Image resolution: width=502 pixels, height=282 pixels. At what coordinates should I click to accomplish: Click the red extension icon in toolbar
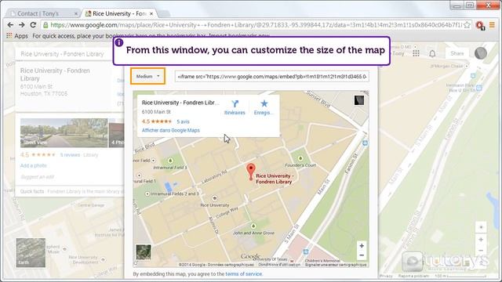click(x=480, y=25)
